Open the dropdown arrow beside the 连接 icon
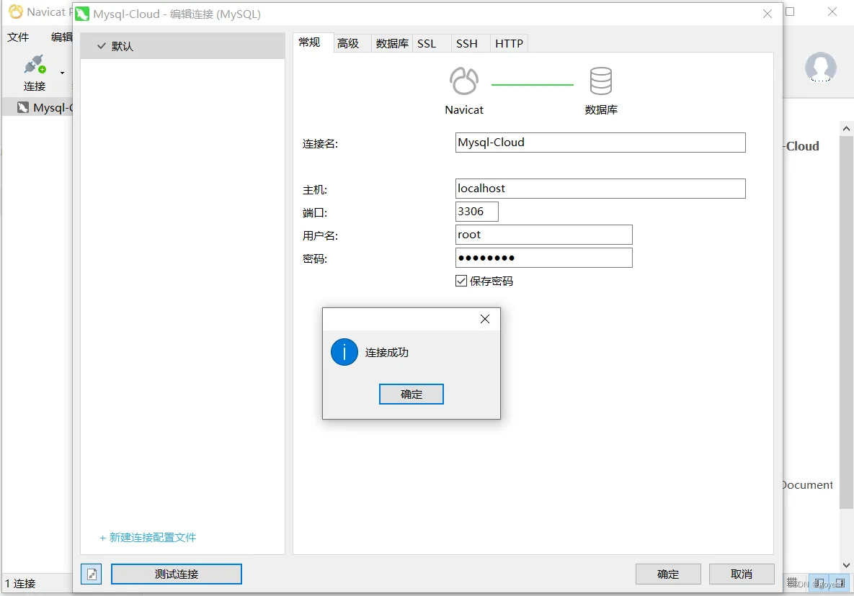Viewport: 854px width, 596px height. pos(62,72)
